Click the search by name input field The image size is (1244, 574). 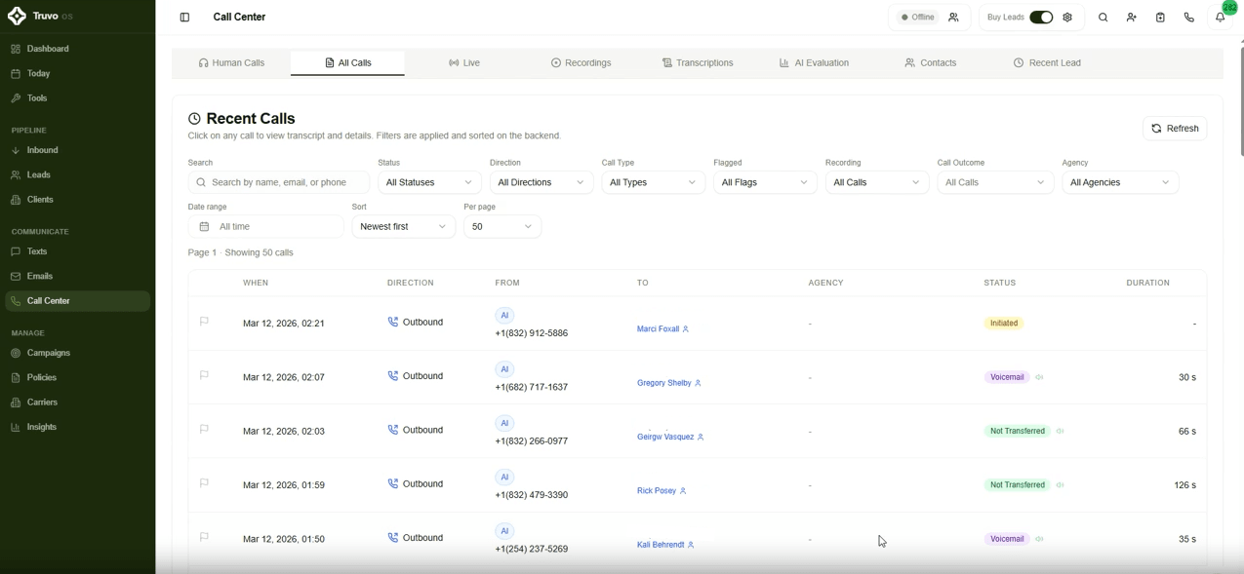click(x=279, y=182)
